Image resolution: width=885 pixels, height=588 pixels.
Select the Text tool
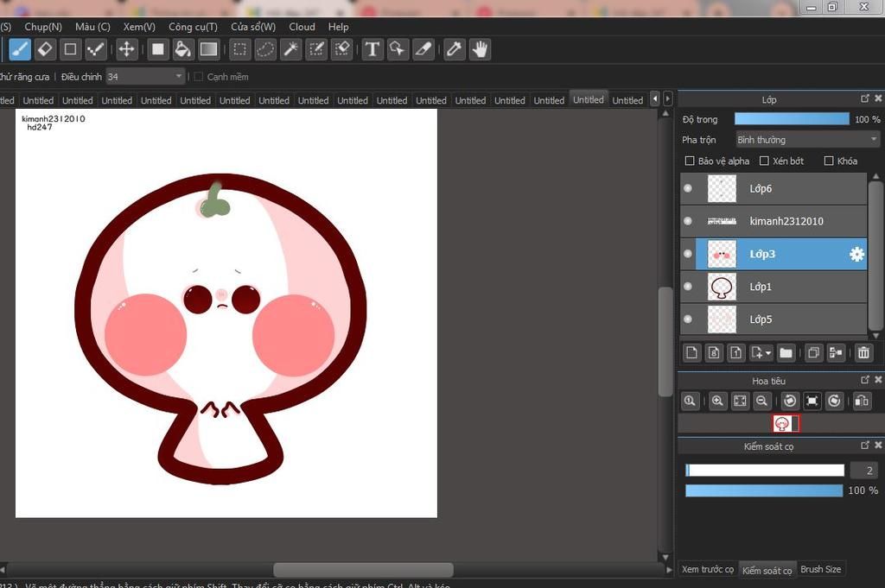pos(372,49)
